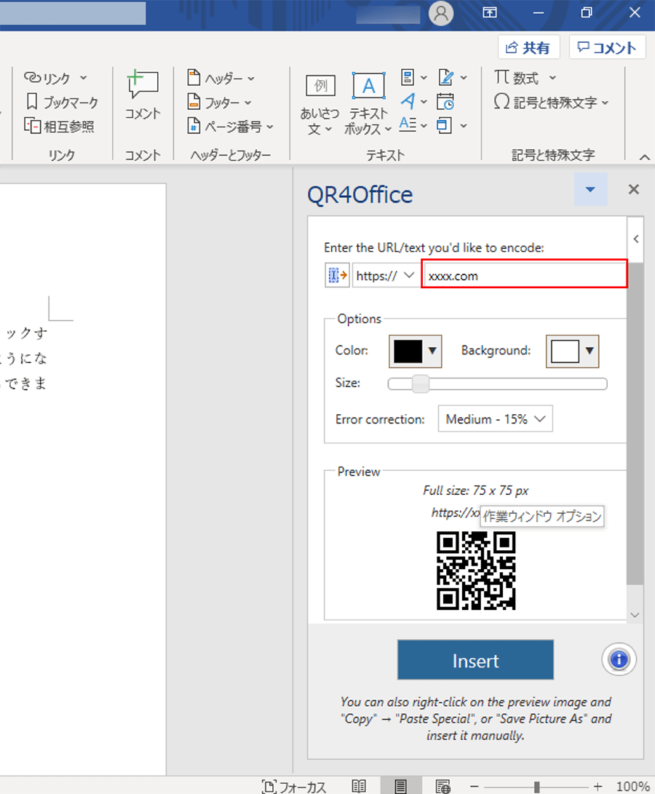The width and height of the screenshot is (655, 794).
Task: Open the https:// protocol dropdown
Action: tap(385, 276)
